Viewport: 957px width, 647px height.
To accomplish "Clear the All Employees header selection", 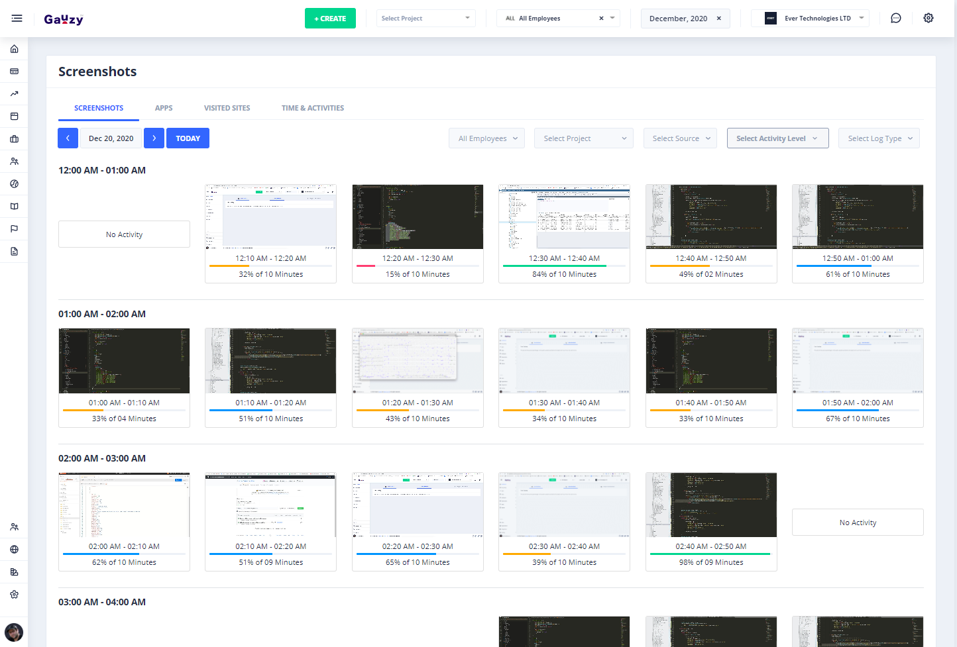I will [x=601, y=19].
